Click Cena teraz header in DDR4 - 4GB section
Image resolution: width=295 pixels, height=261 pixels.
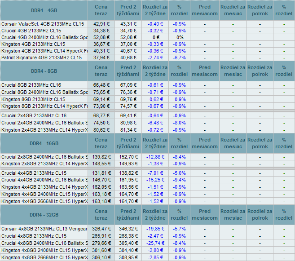(101, 10)
